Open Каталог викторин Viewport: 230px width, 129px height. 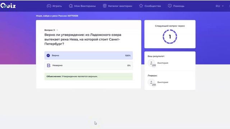tap(120, 6)
